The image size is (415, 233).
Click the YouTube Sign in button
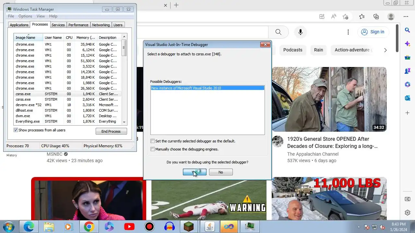pos(373,32)
